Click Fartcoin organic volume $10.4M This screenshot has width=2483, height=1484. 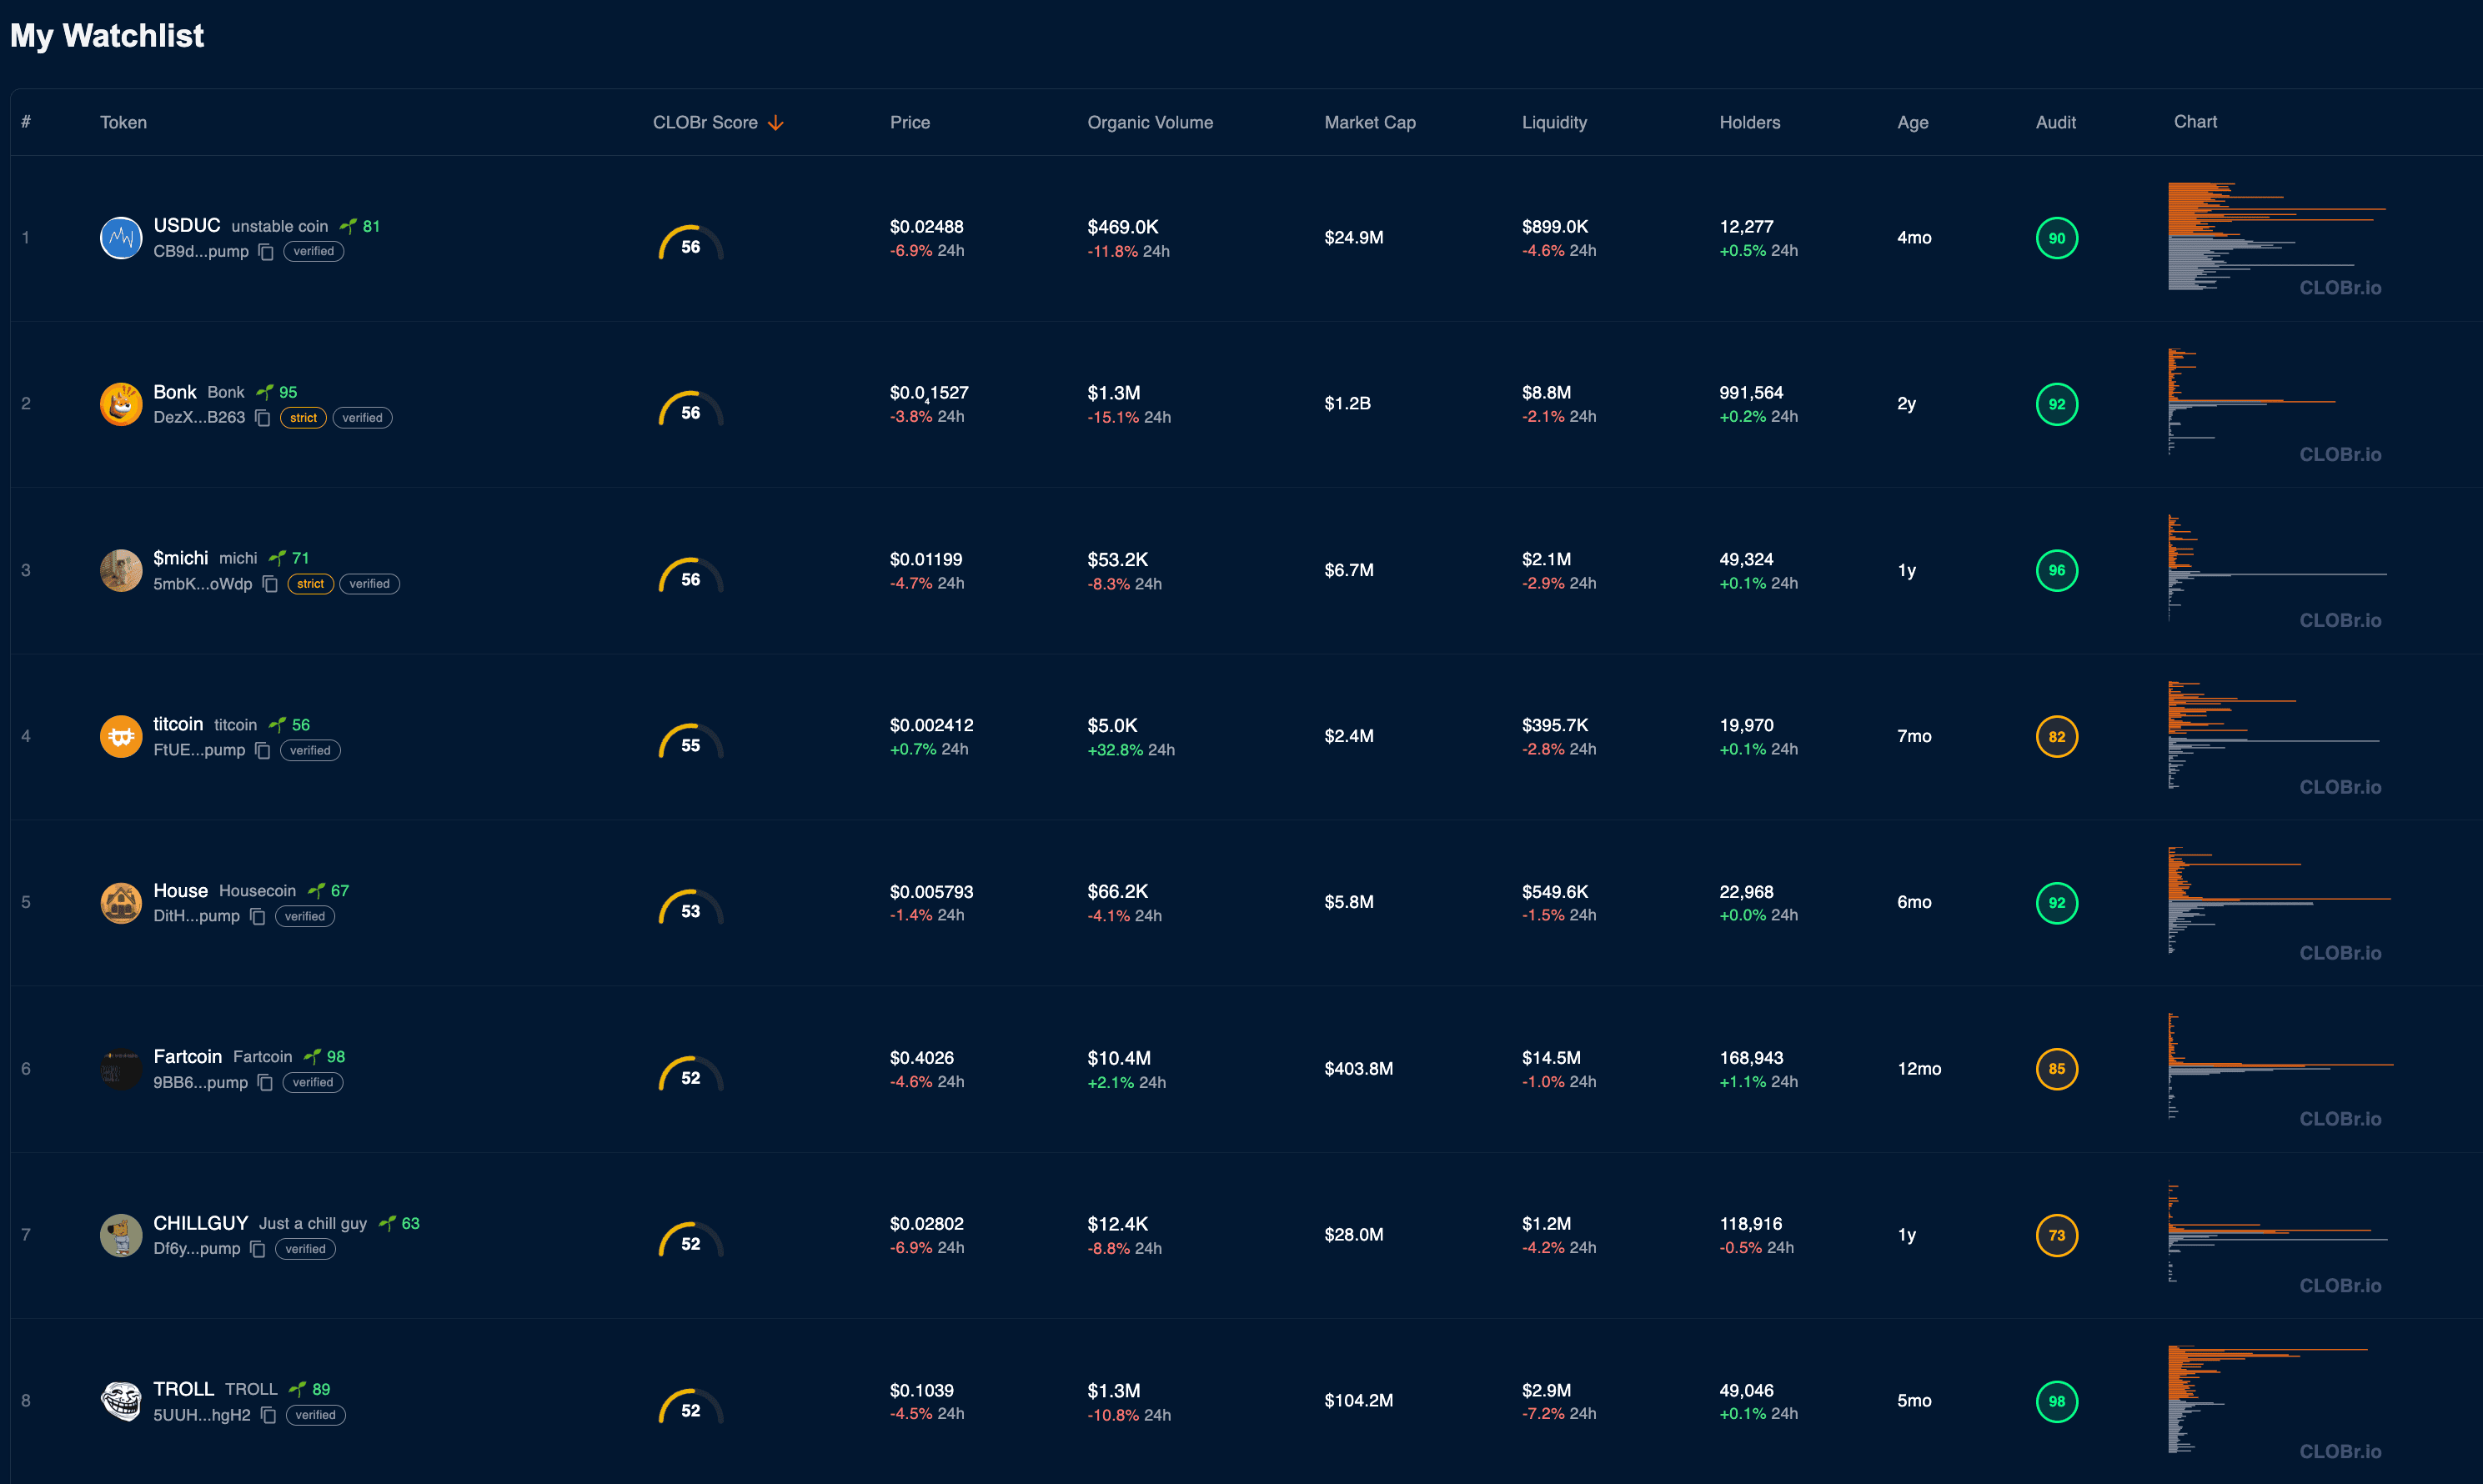pyautogui.click(x=1119, y=1058)
